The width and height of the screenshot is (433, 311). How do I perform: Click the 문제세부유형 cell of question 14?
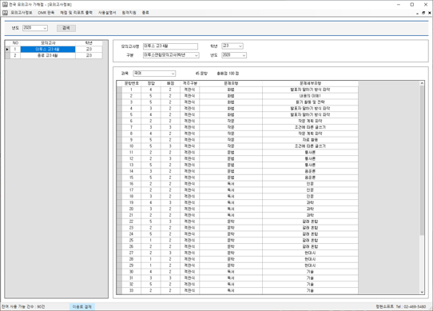(x=310, y=171)
